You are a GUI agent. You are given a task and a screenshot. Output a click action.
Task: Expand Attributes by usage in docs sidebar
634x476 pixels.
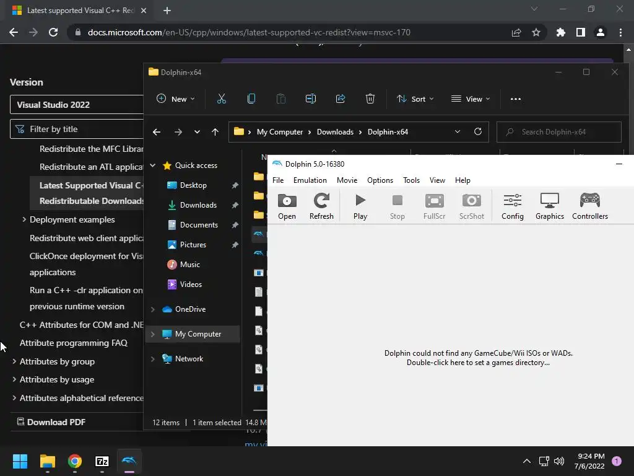(x=14, y=379)
